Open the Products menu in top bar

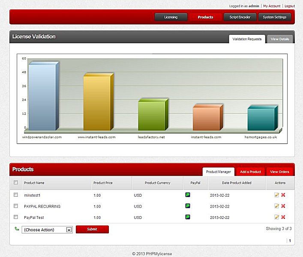205,17
